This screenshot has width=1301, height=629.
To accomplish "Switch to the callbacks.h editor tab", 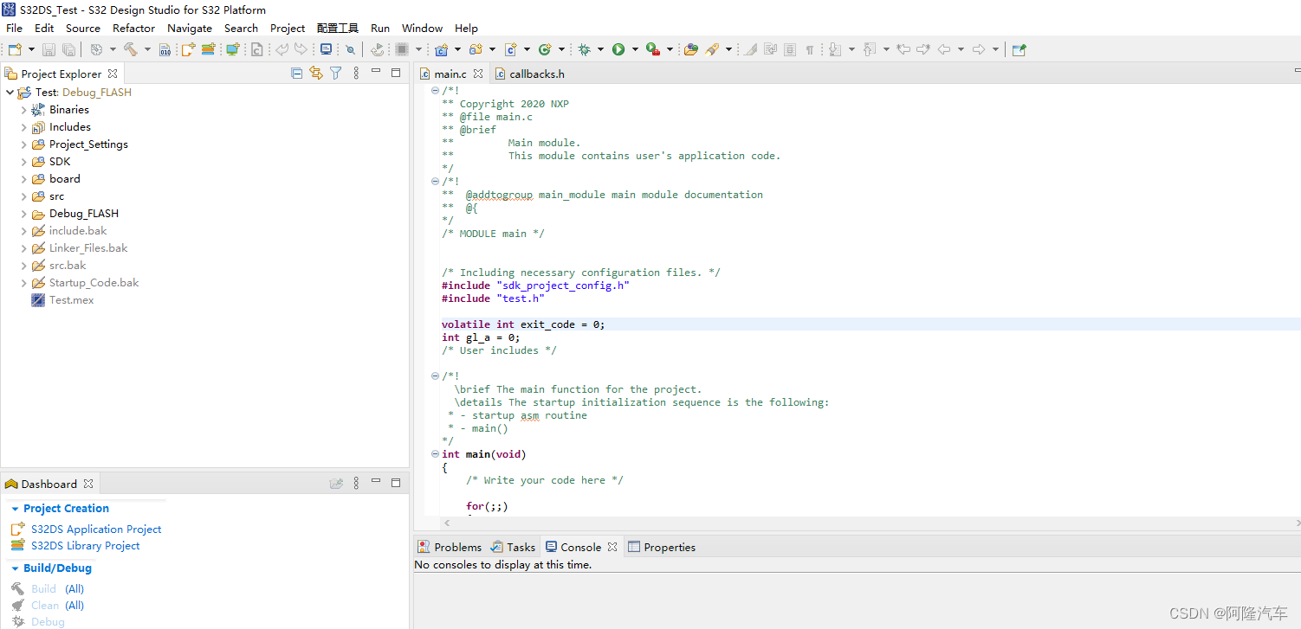I will pyautogui.click(x=529, y=74).
